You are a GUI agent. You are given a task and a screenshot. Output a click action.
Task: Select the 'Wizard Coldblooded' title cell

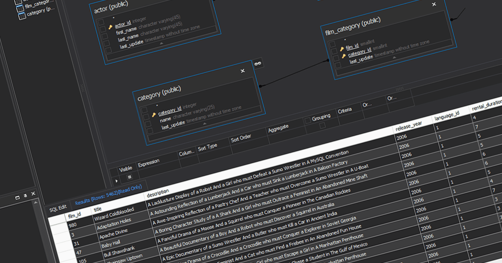[x=114, y=213]
